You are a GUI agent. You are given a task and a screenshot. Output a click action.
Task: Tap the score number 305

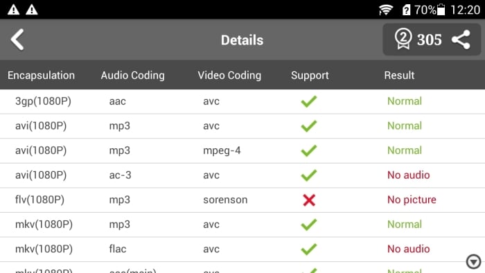coord(429,39)
